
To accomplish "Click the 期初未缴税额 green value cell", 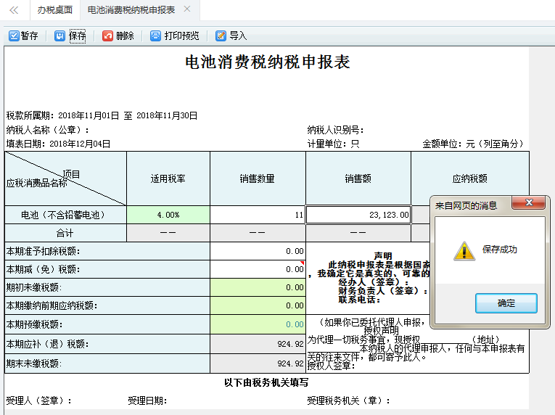I will tap(258, 287).
